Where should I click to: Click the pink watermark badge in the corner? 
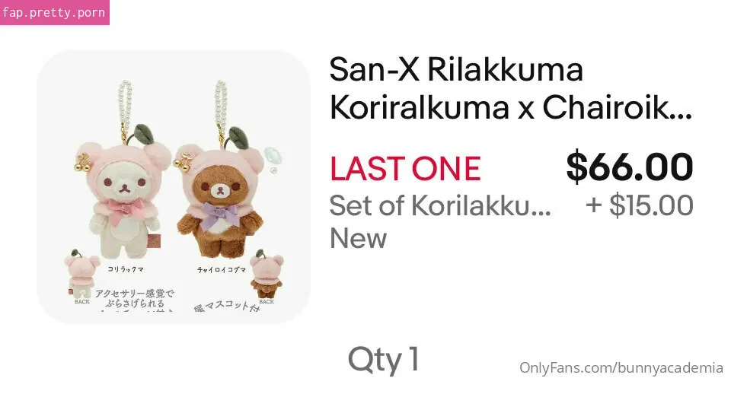(x=55, y=13)
